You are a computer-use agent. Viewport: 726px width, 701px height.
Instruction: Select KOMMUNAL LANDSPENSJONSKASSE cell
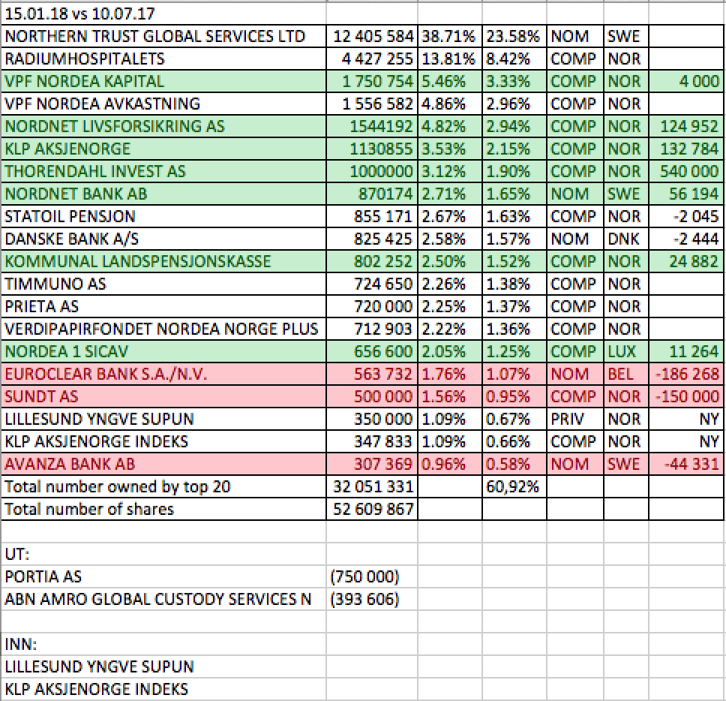[x=163, y=261]
